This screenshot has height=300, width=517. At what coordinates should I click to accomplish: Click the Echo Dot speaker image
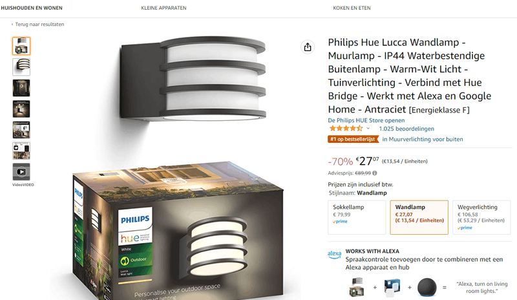tap(427, 288)
